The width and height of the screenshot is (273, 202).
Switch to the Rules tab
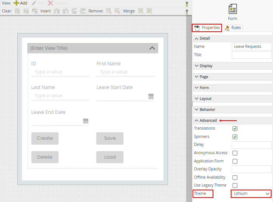pyautogui.click(x=233, y=28)
